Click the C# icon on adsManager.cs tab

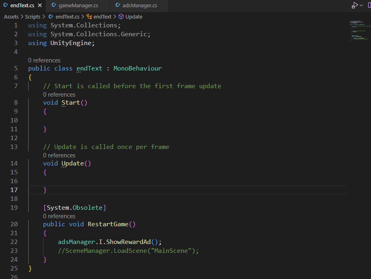[x=117, y=5]
